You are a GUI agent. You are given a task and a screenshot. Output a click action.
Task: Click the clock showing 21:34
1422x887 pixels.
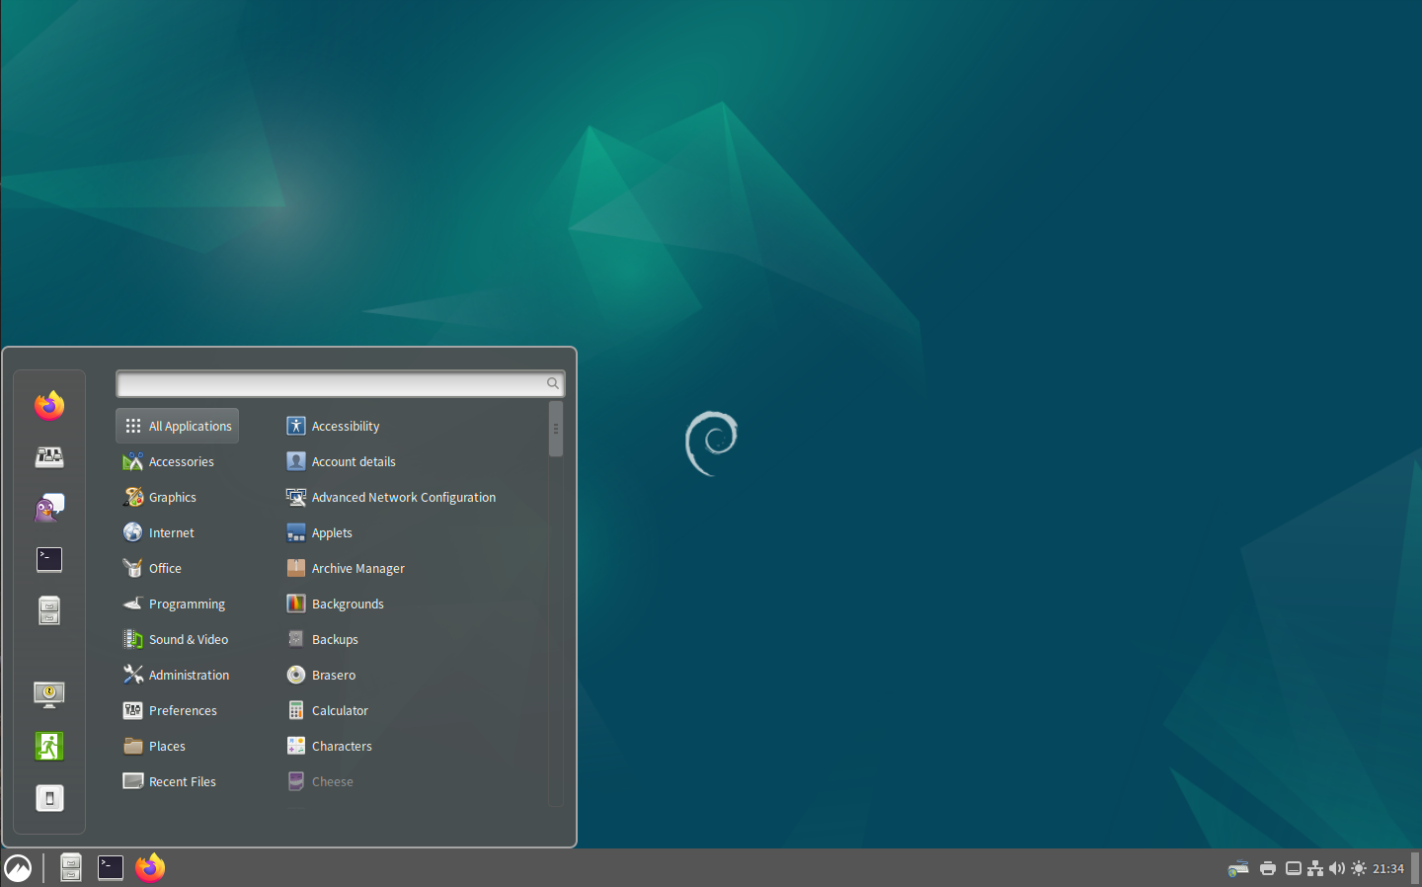point(1387,868)
